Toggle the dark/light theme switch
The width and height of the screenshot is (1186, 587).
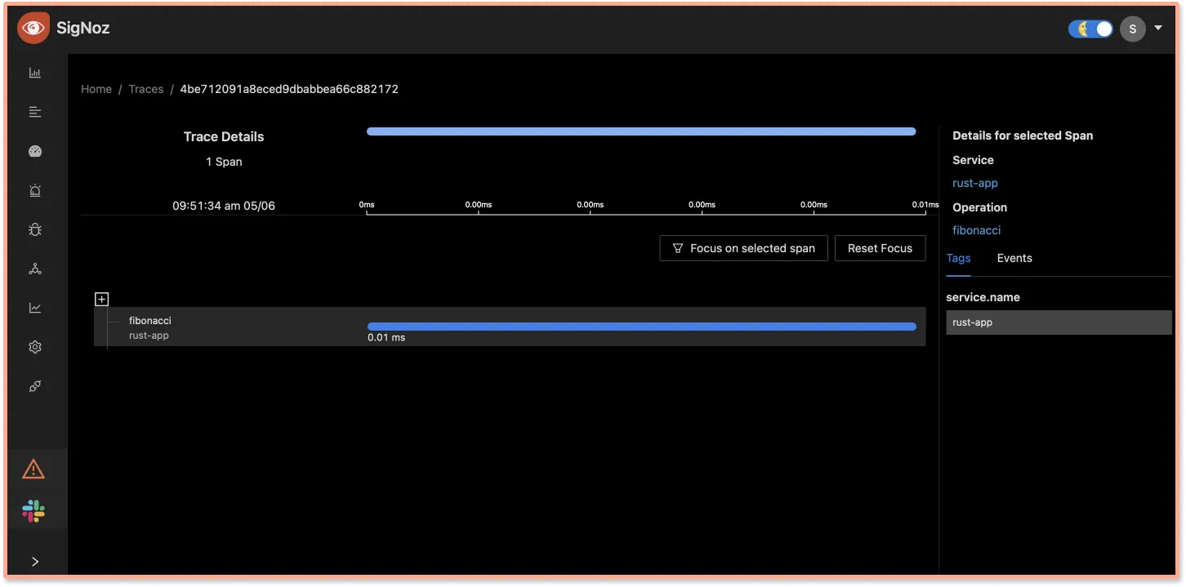[x=1090, y=29]
